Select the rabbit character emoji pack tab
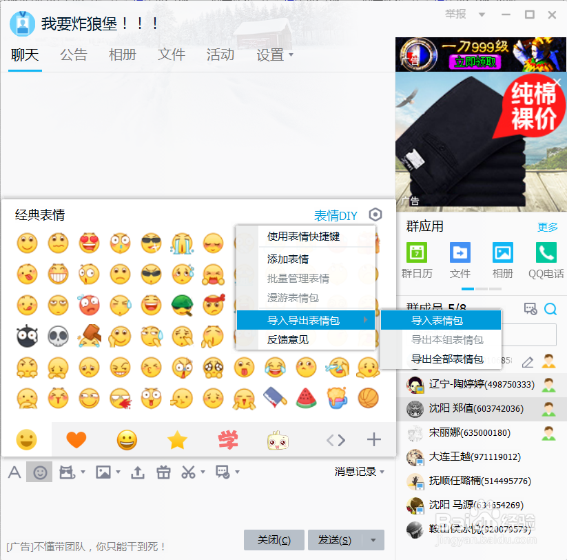The width and height of the screenshot is (567, 560). tap(278, 440)
